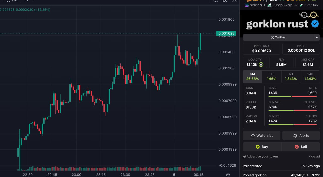Click the PumpSwap DEX name link
The height and width of the screenshot is (177, 323).
(282, 5)
